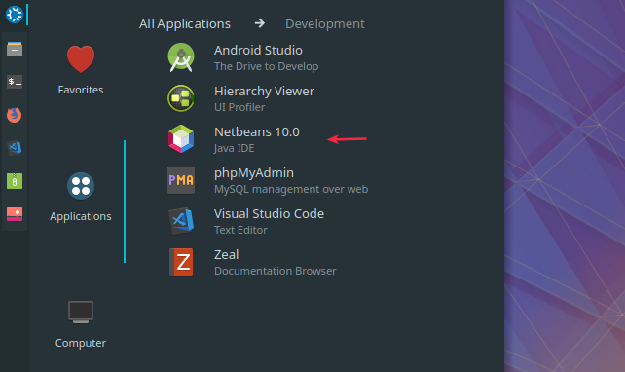This screenshot has height=372, width=625.
Task: Click the 'Documentation Browser' description
Action: (276, 271)
